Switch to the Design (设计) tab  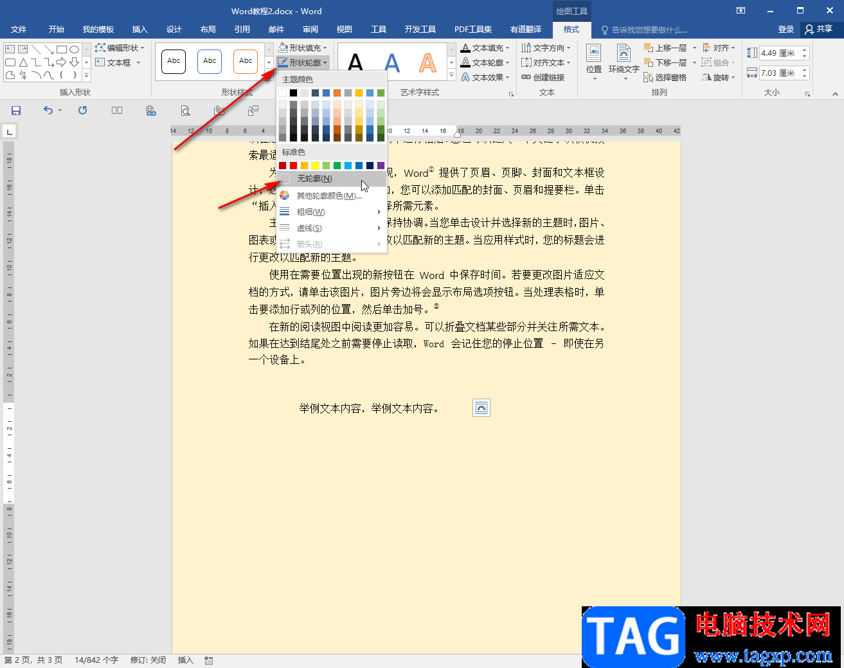[174, 30]
